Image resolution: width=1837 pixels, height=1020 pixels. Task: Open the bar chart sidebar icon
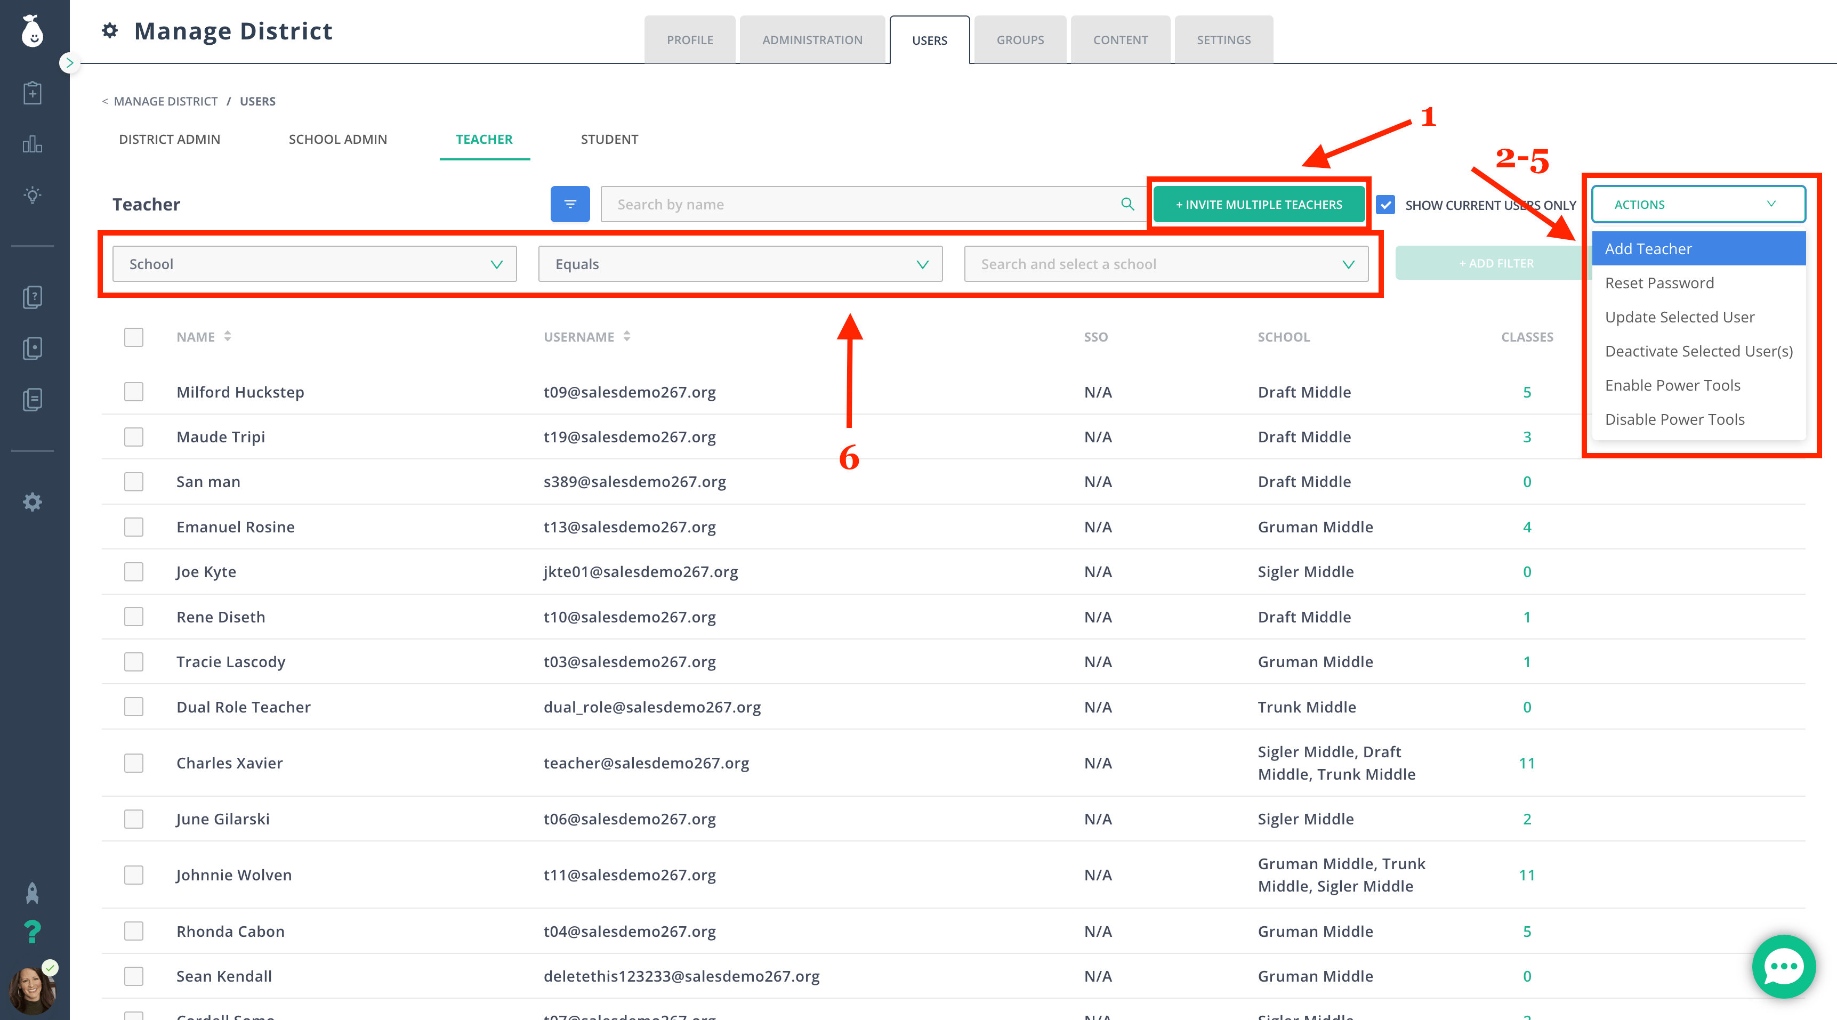coord(32,144)
